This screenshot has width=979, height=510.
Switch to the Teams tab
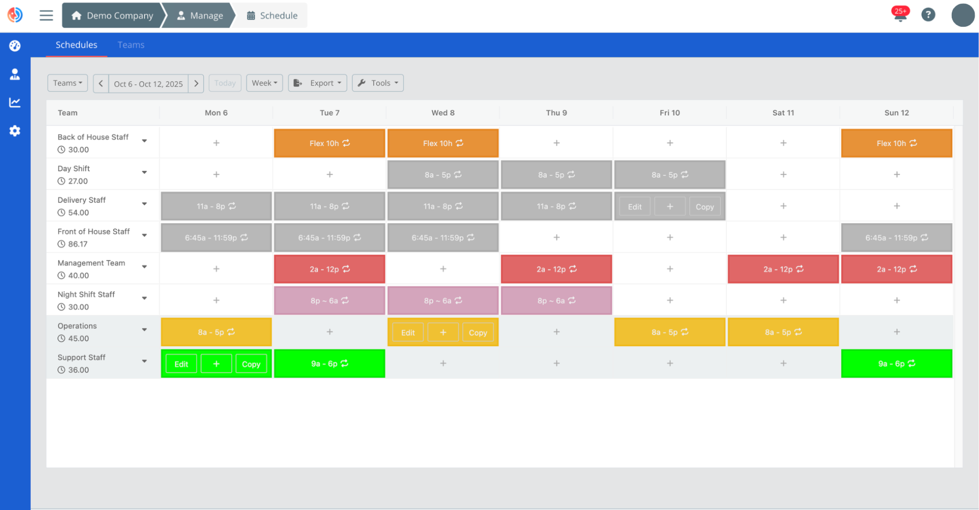pos(131,44)
